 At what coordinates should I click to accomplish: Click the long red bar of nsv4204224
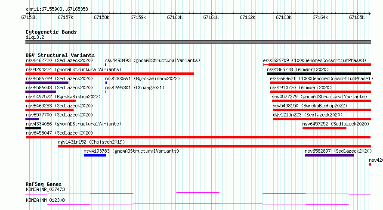coord(110,74)
